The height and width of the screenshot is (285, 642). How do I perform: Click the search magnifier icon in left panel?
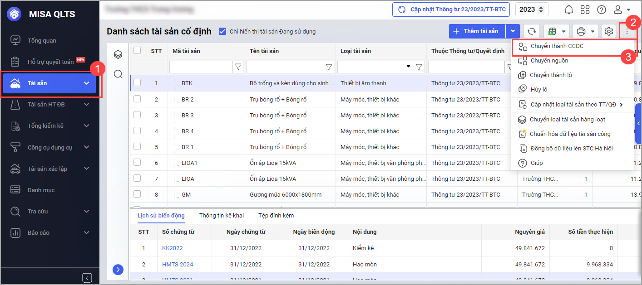pos(118,74)
